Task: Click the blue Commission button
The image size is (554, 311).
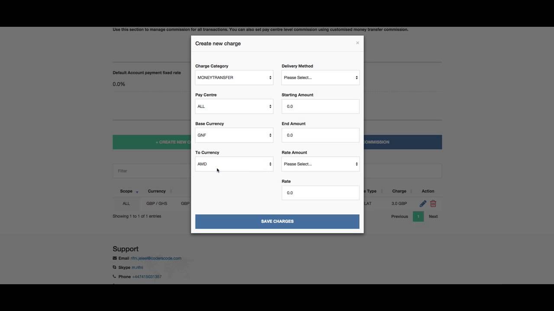Action: pyautogui.click(x=403, y=142)
